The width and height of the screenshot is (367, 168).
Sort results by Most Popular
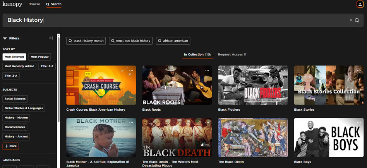click(39, 57)
